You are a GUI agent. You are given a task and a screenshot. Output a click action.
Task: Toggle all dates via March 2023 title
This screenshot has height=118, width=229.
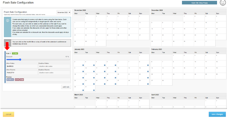(x=79, y=95)
